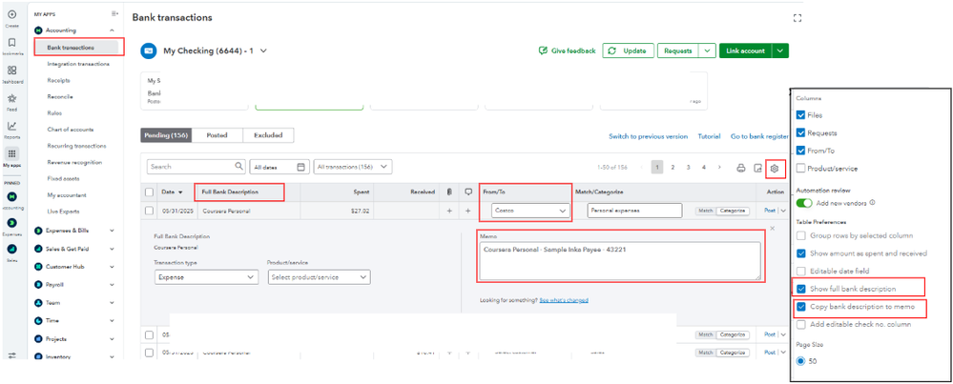Open the calendar icon in All dates
The width and height of the screenshot is (953, 384).
[300, 167]
